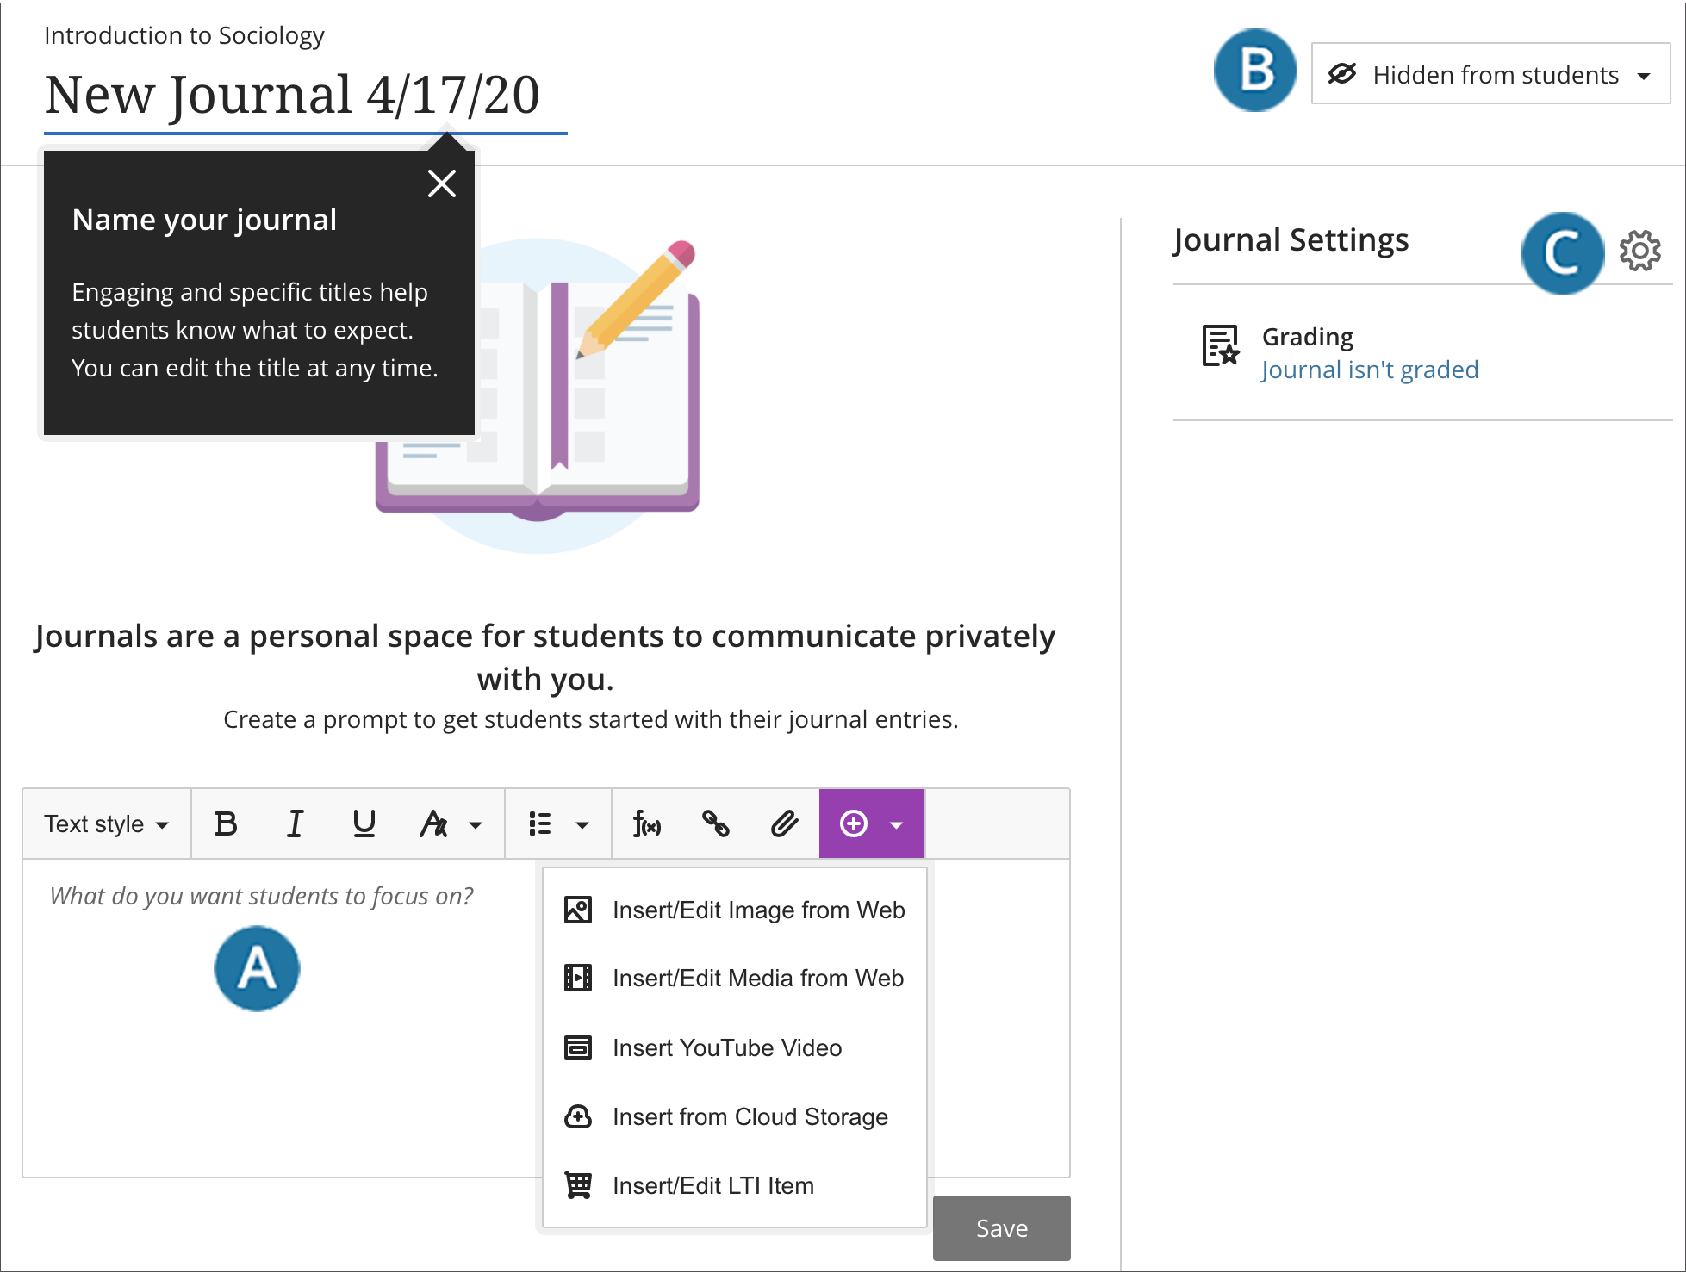Click the Grading label
This screenshot has width=1686, height=1274.
pyautogui.click(x=1308, y=337)
